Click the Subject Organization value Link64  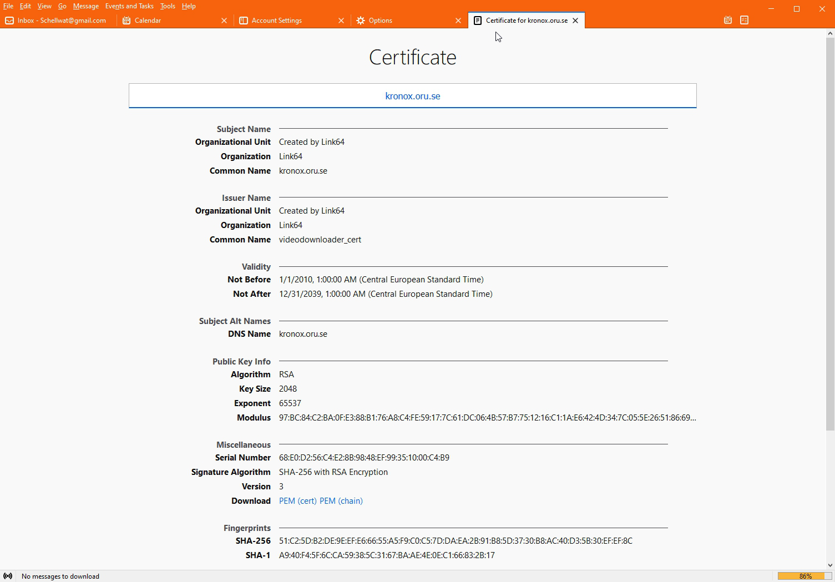point(291,156)
